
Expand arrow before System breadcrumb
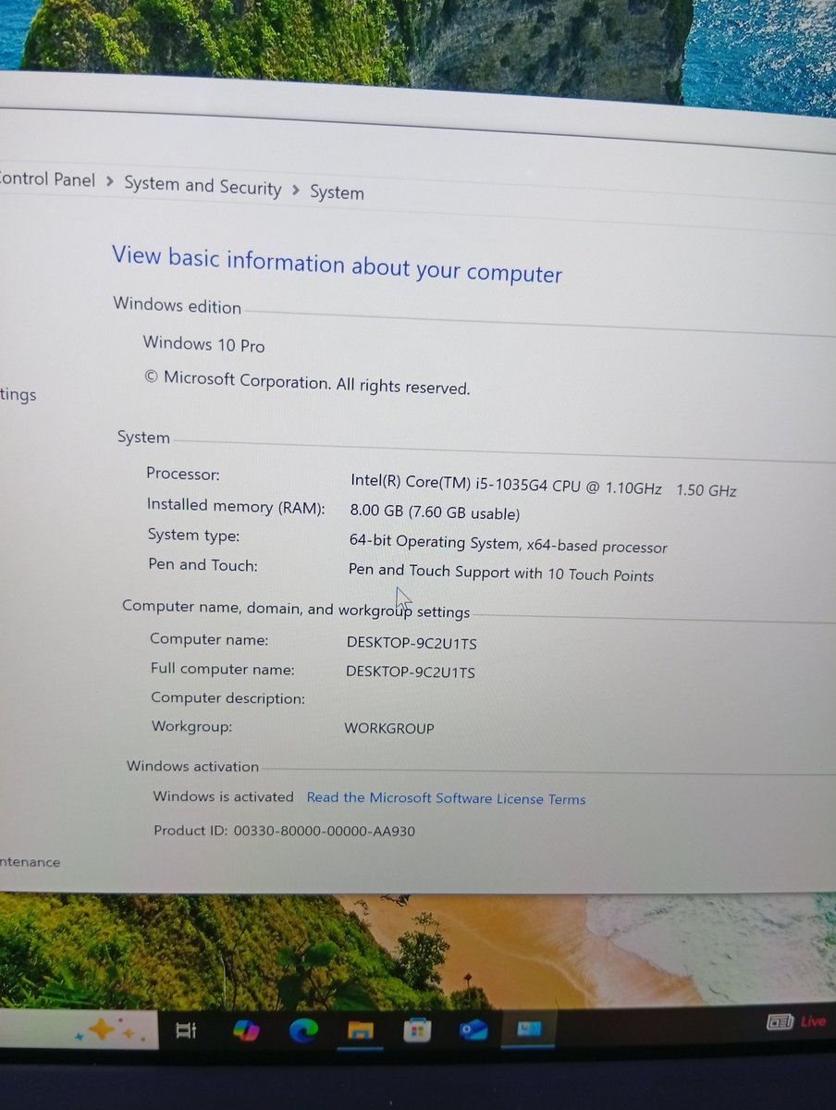(296, 191)
